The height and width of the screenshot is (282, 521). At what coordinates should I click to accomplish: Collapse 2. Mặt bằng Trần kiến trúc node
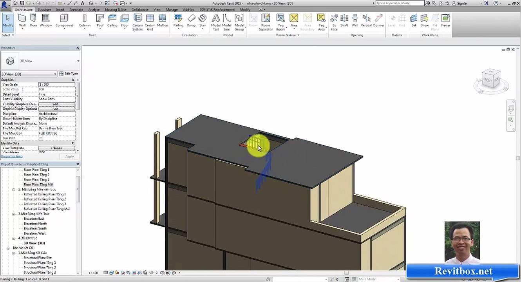coord(14,190)
